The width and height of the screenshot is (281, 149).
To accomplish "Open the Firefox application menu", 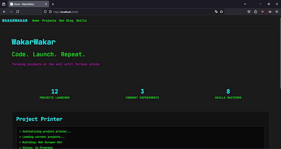I will (277, 12).
